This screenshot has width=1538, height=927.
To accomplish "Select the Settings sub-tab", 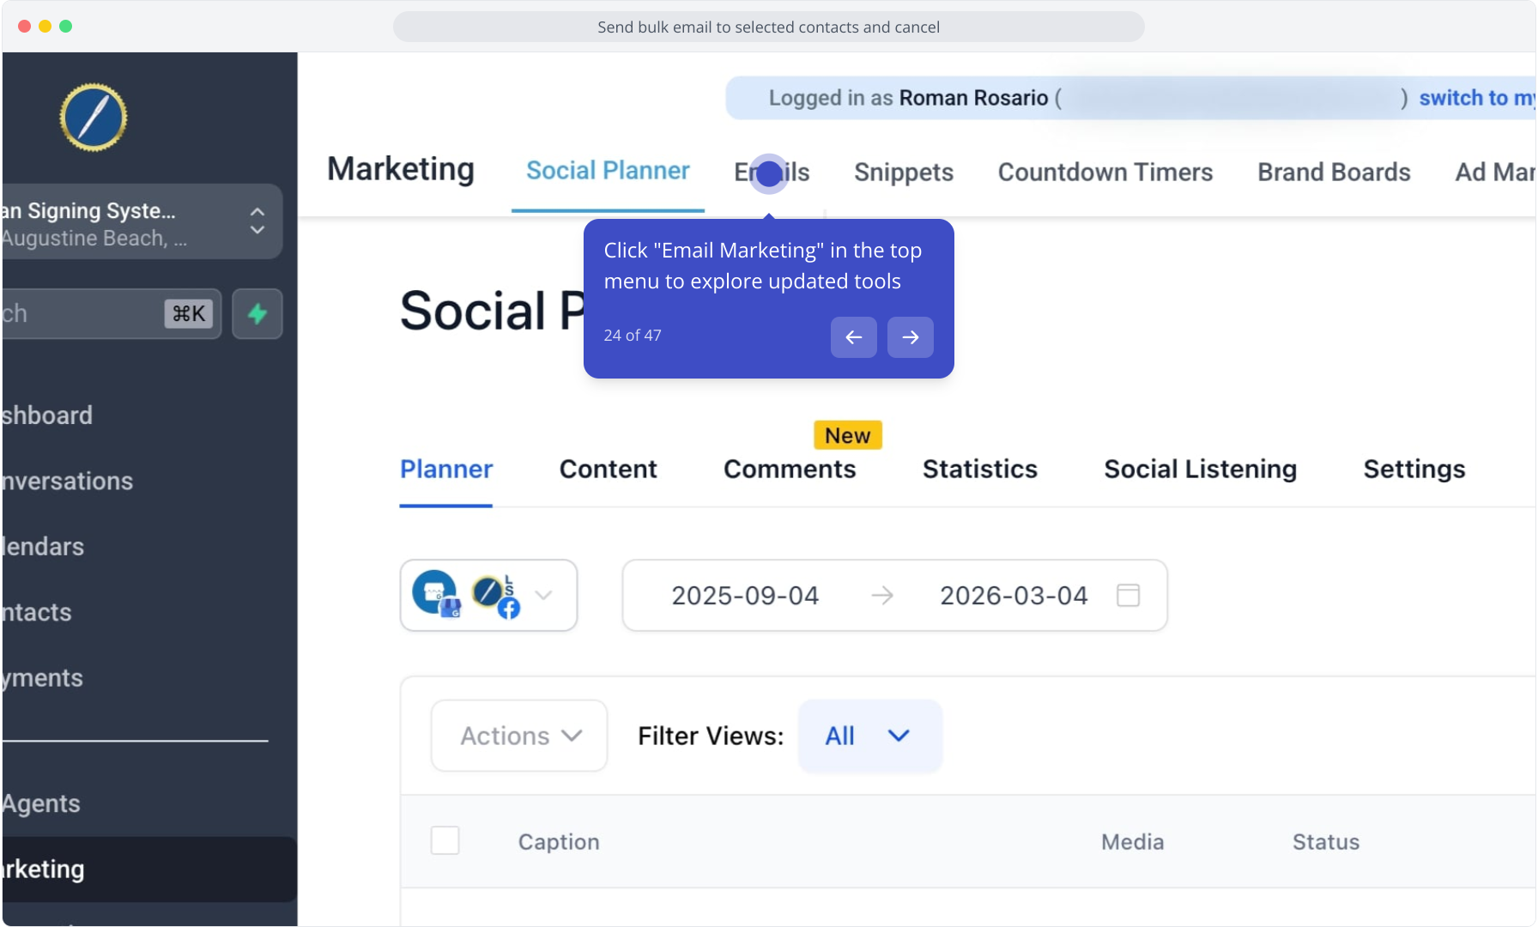I will [1414, 470].
